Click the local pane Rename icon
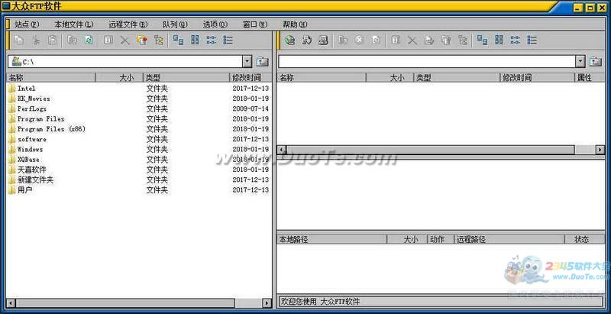 coord(108,40)
